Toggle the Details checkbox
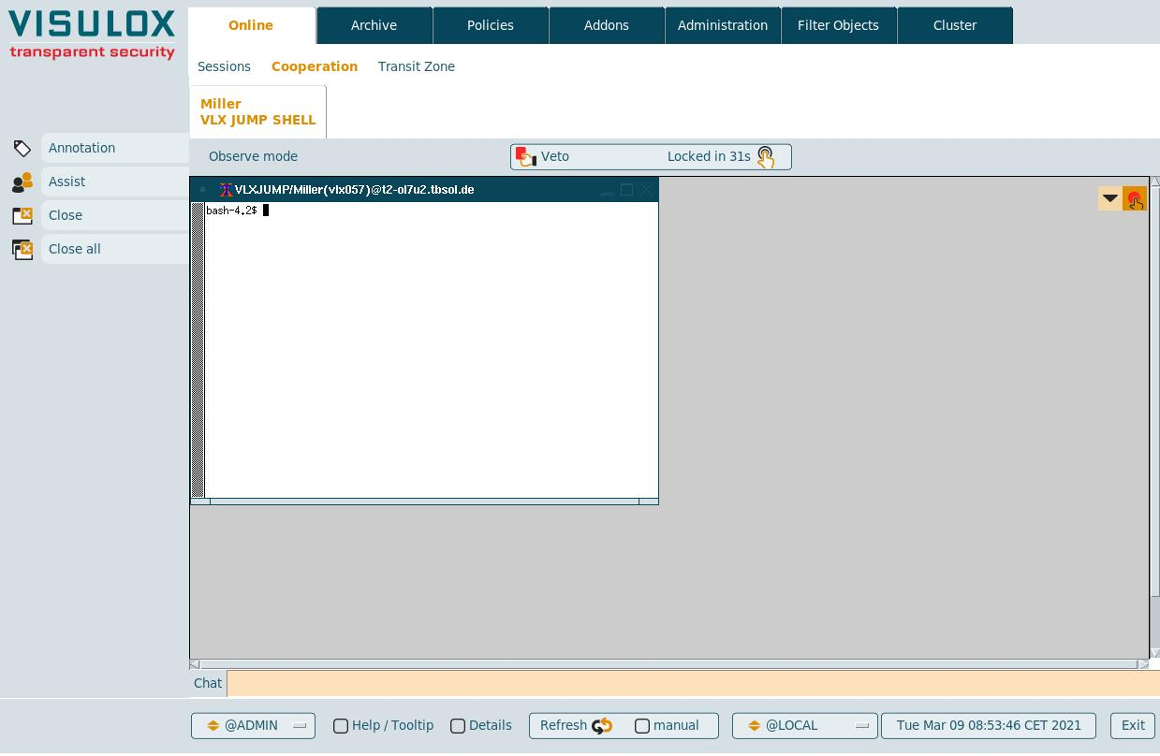 click(x=458, y=726)
